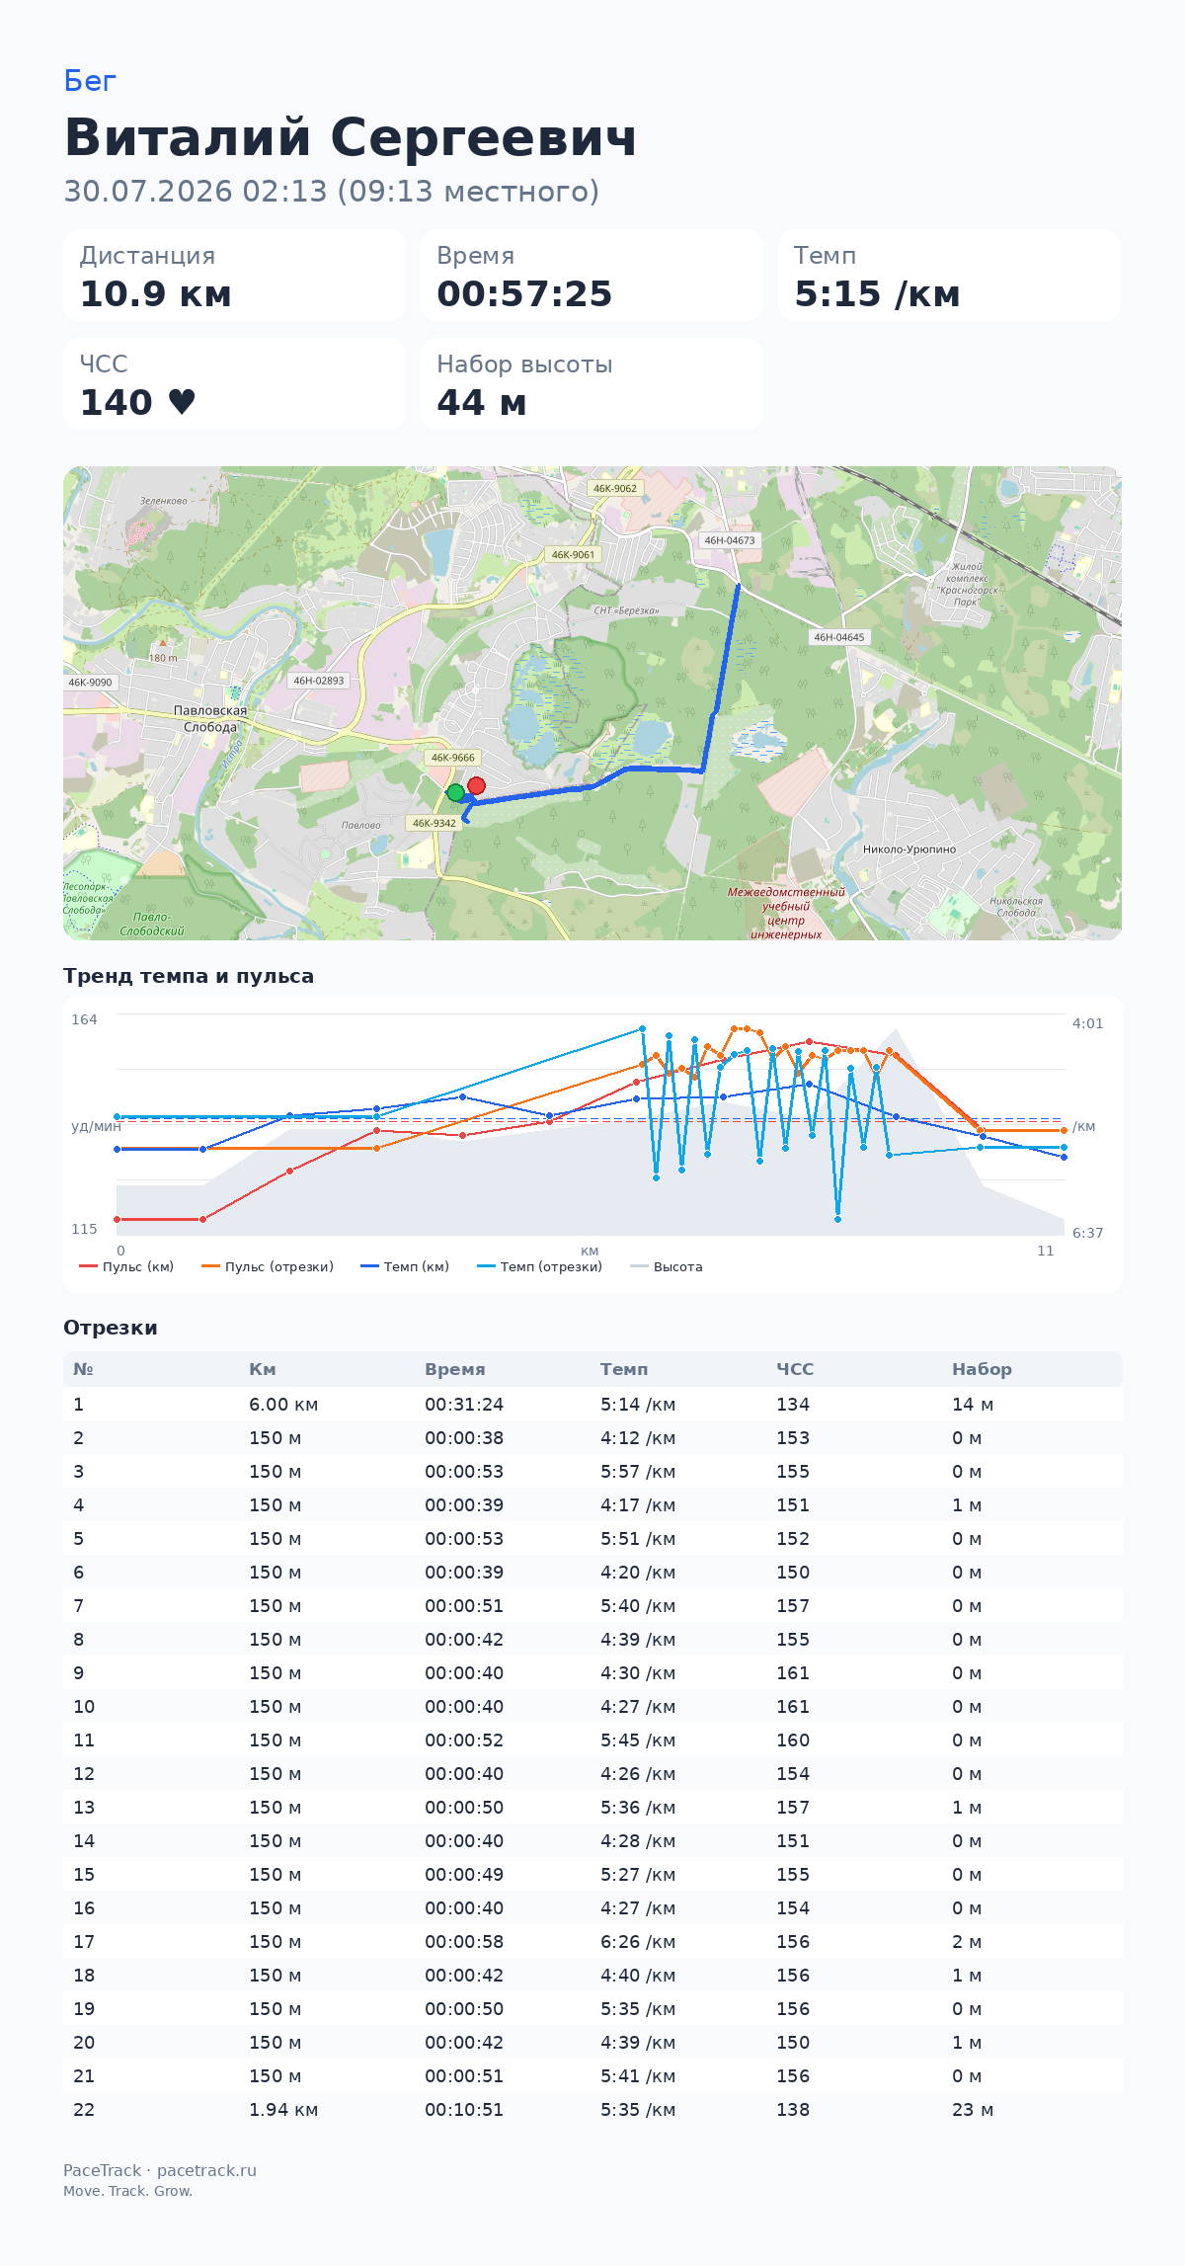Toggle the Пульс (отрезки) legend entry
Viewport: 1185px width, 2266px height.
(x=267, y=1266)
